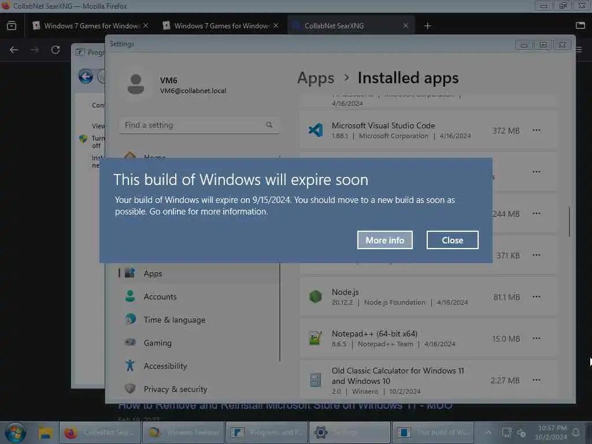Switch to This build of Windows taskbar button

click(x=432, y=432)
